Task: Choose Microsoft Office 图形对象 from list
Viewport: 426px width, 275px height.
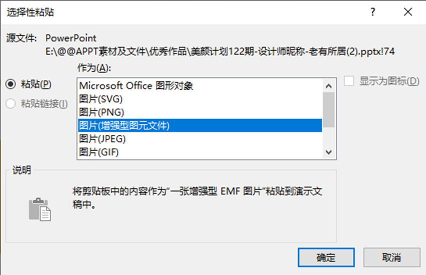Action: pyautogui.click(x=200, y=85)
